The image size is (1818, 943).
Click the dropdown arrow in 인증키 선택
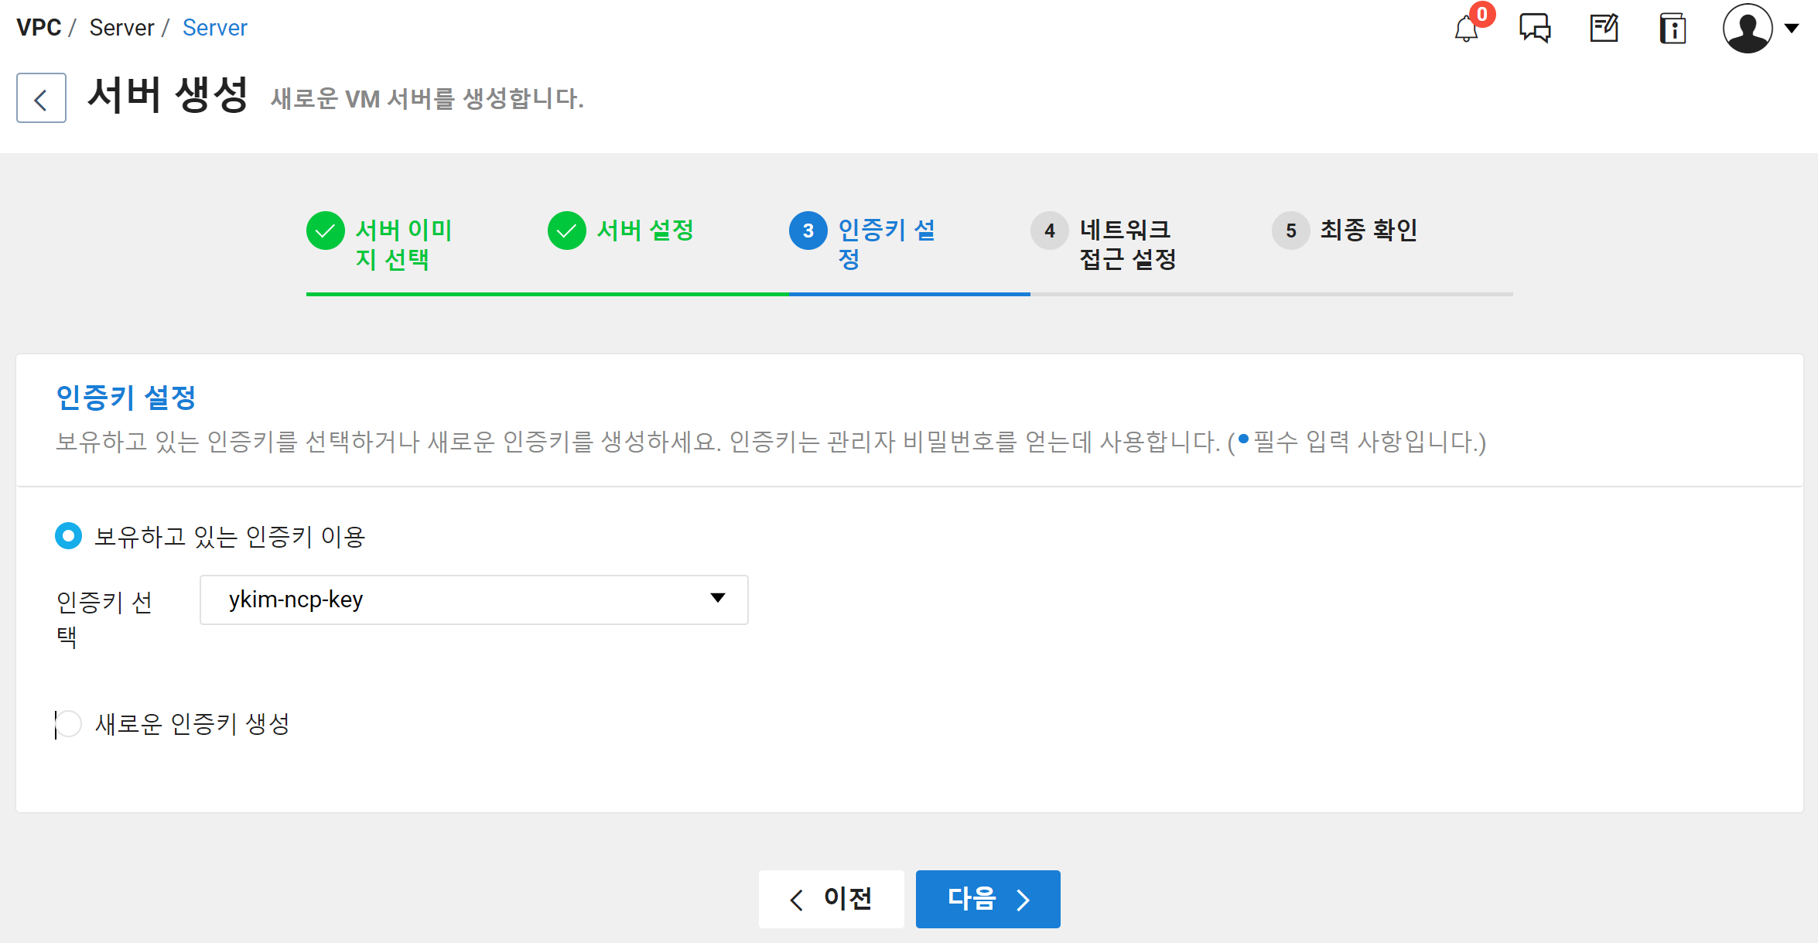click(718, 598)
